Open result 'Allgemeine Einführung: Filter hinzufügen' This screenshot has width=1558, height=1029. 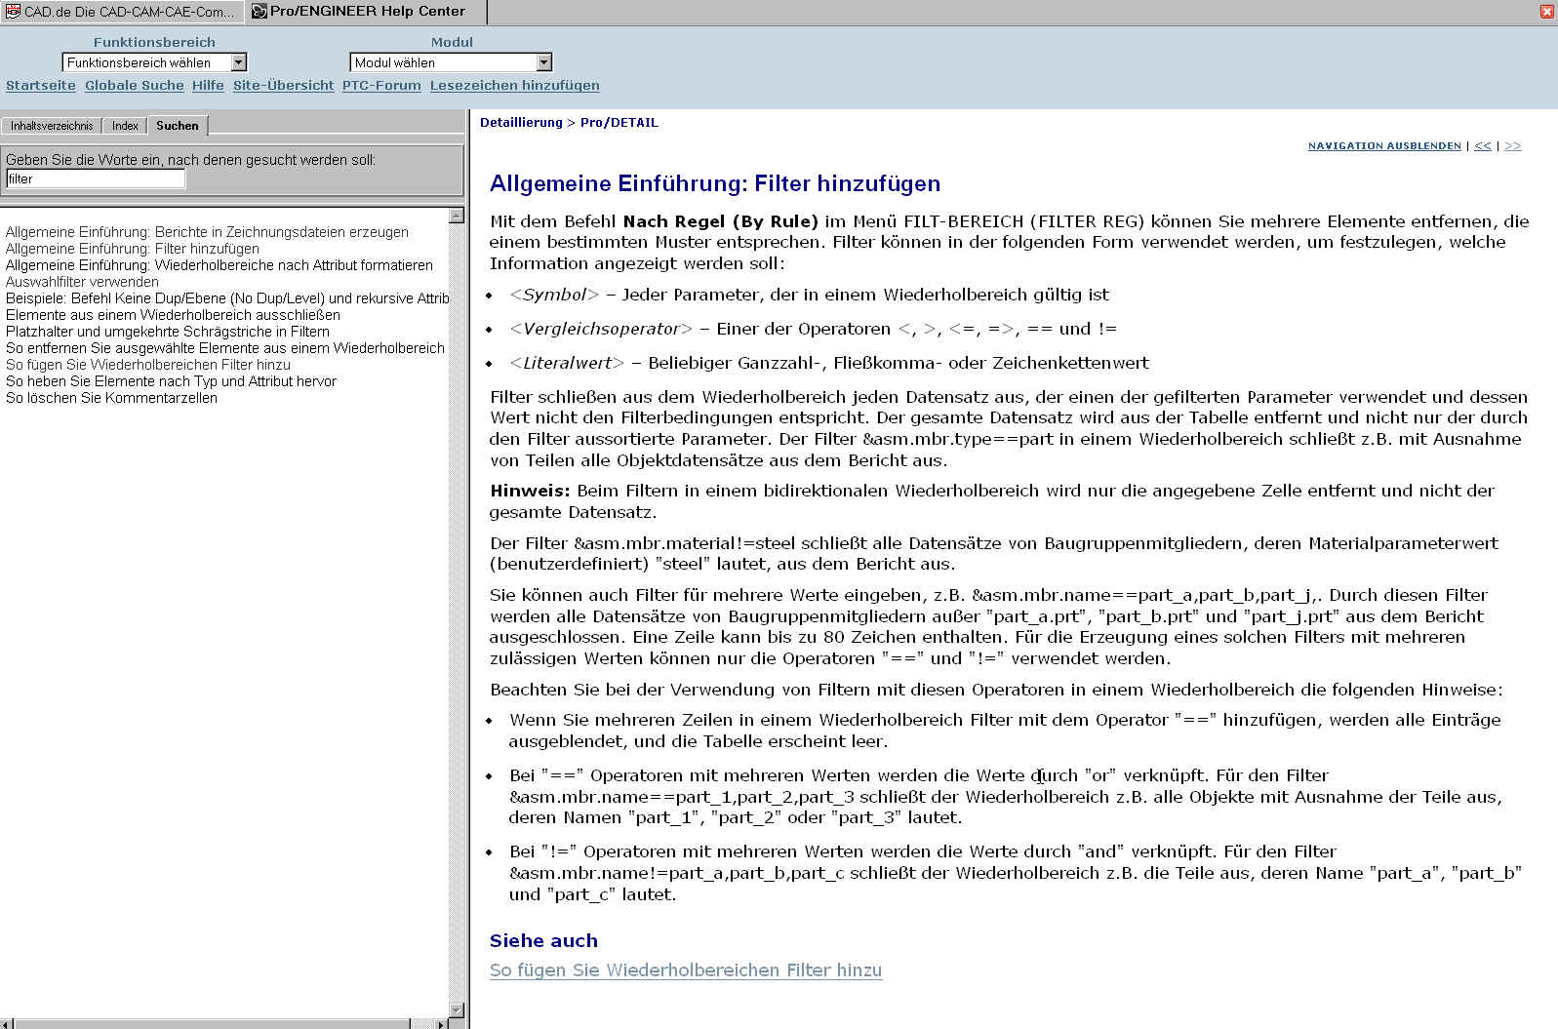click(133, 249)
